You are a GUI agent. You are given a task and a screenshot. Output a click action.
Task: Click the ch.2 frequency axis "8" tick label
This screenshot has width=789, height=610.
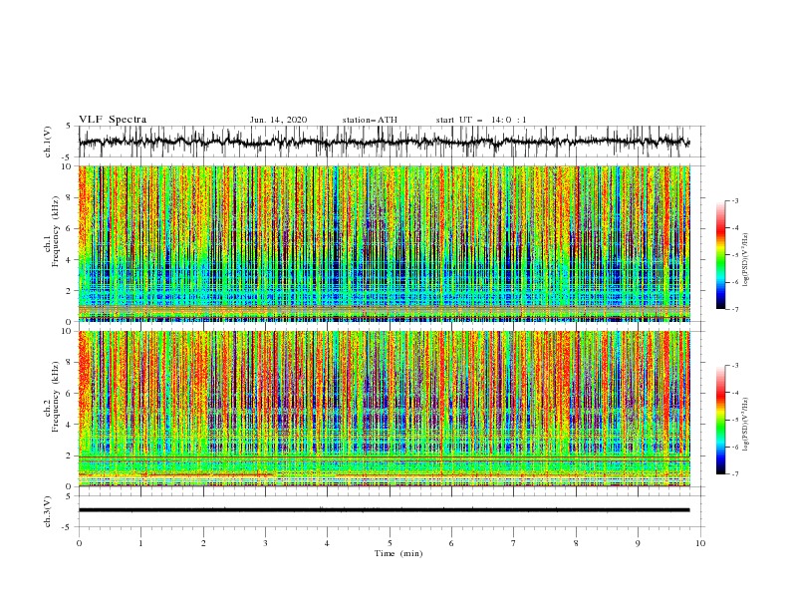[70, 363]
